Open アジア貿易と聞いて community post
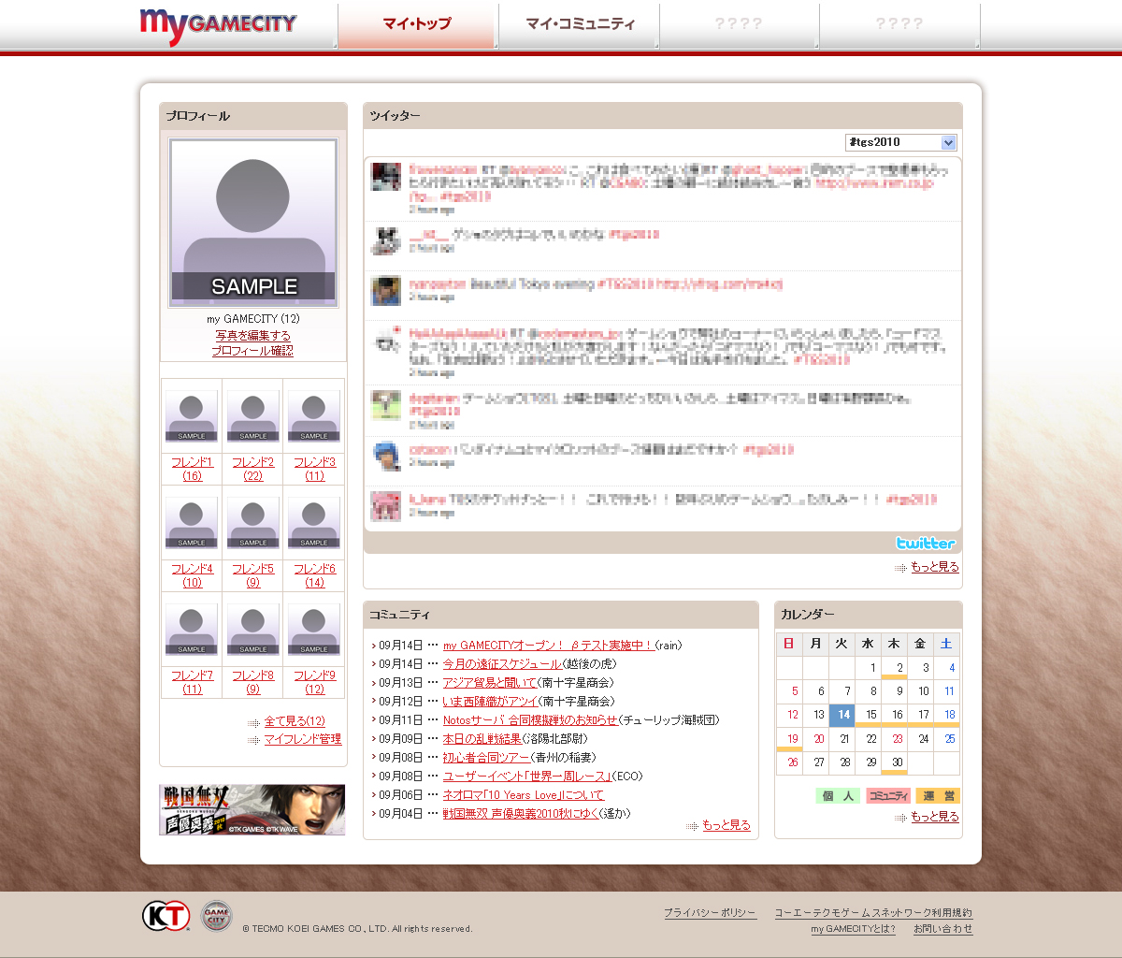This screenshot has height=958, width=1122. (490, 683)
